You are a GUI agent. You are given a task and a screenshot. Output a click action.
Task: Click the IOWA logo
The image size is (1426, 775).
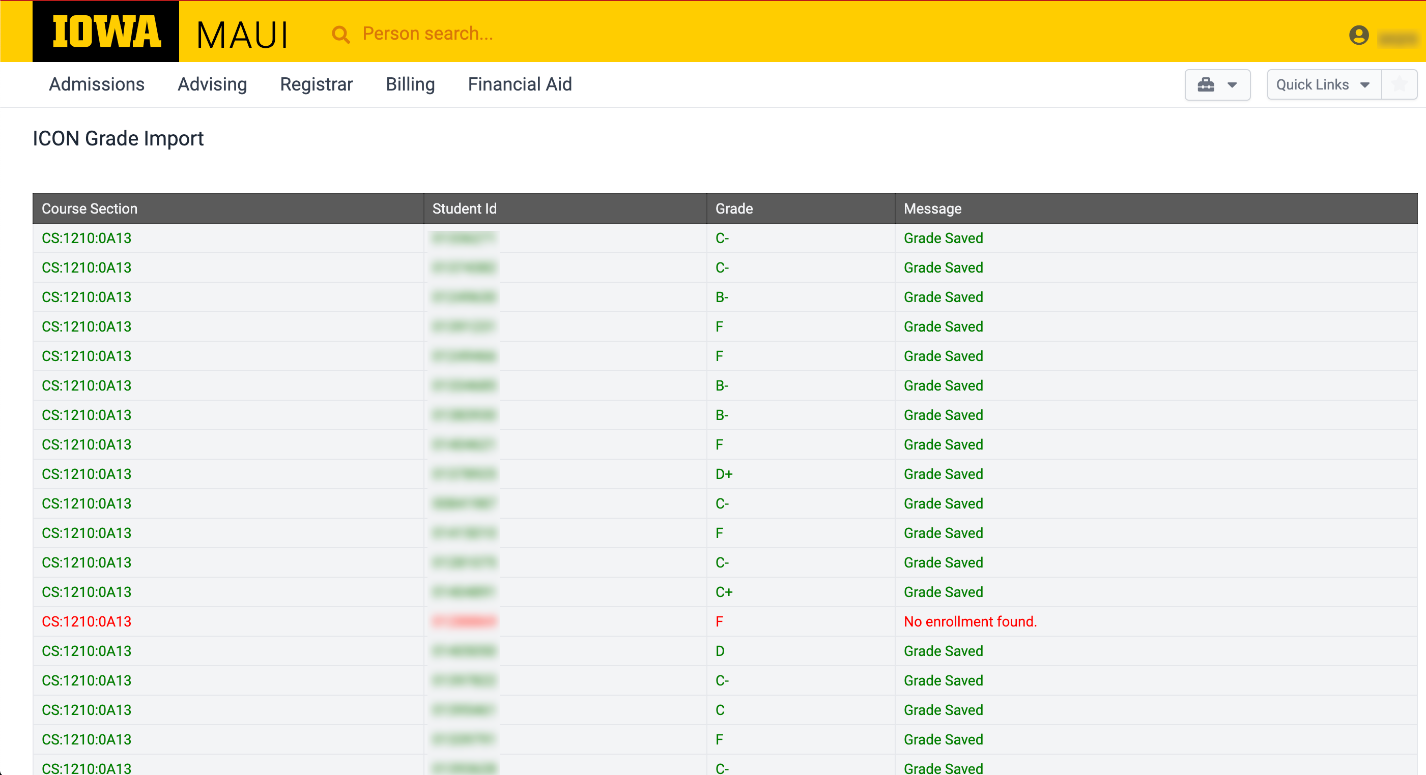click(x=106, y=32)
